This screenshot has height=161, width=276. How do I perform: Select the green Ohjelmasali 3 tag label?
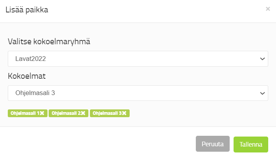coord(107,113)
